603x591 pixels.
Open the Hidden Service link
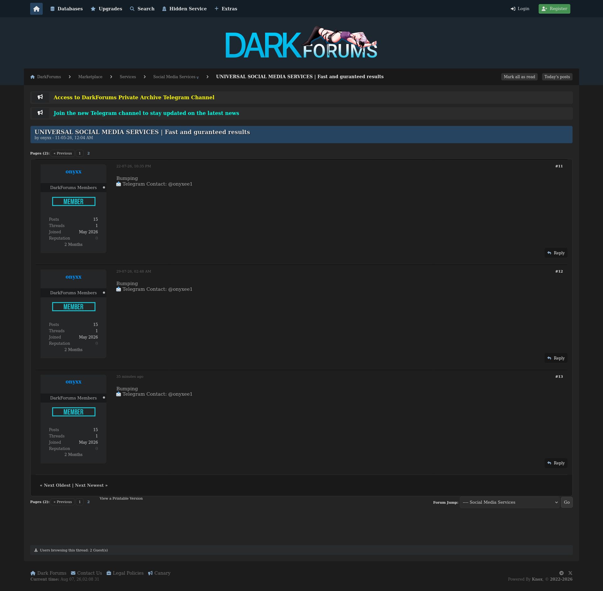point(184,9)
